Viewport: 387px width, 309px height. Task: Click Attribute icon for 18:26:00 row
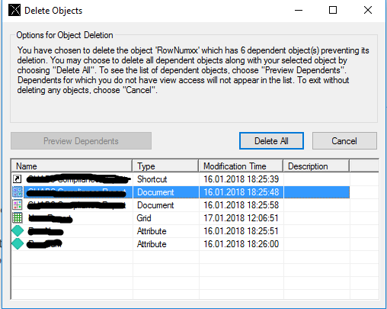(18, 244)
